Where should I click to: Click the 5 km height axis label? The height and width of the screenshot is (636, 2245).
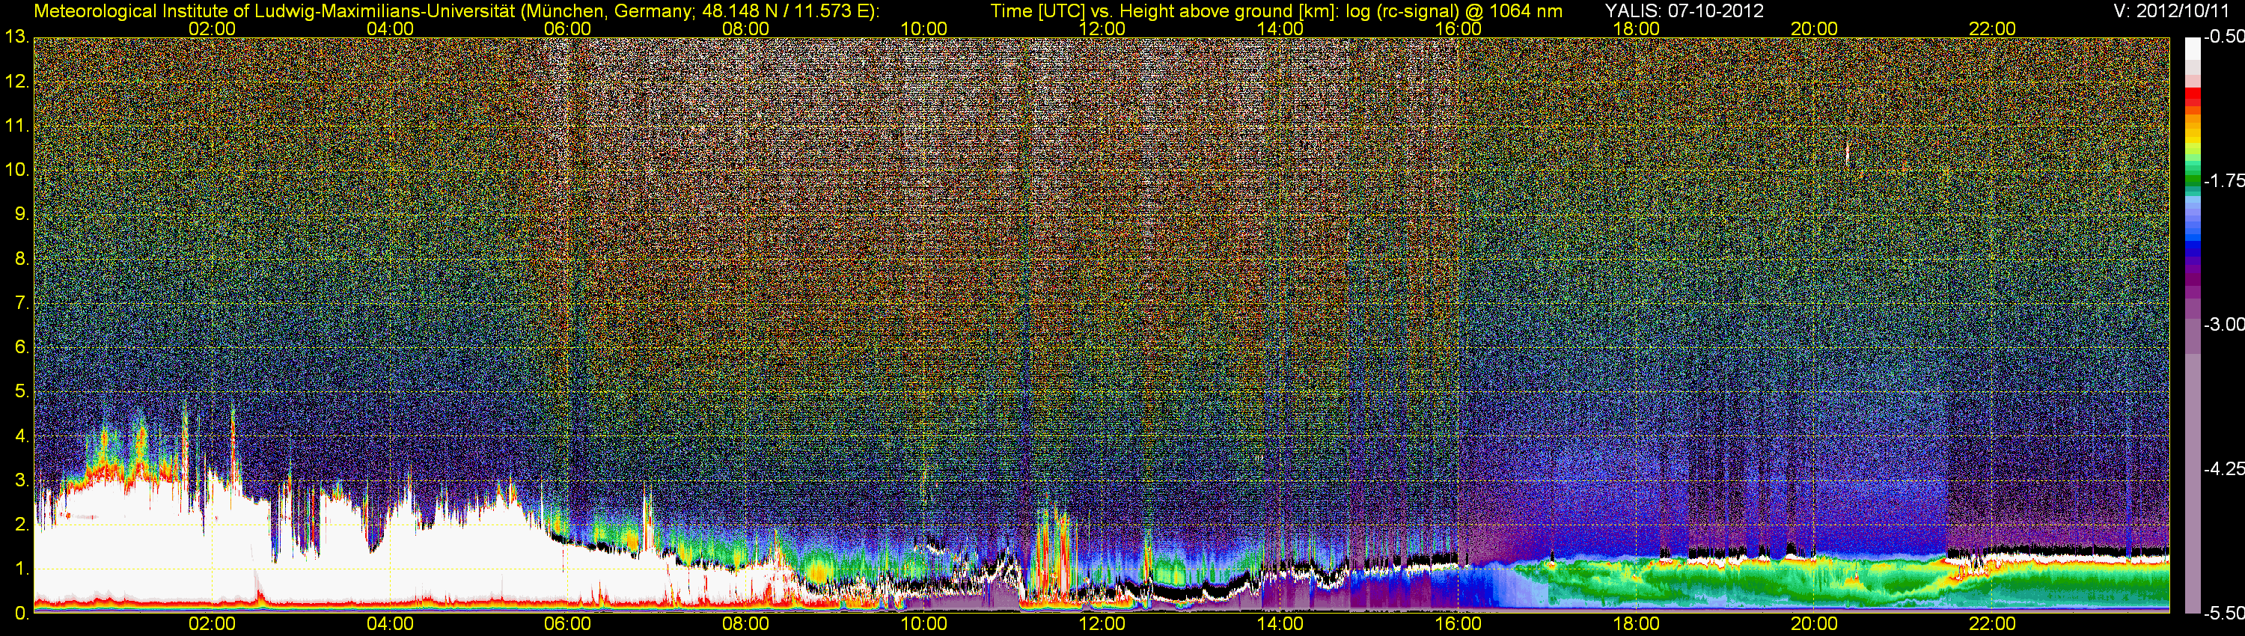[21, 392]
